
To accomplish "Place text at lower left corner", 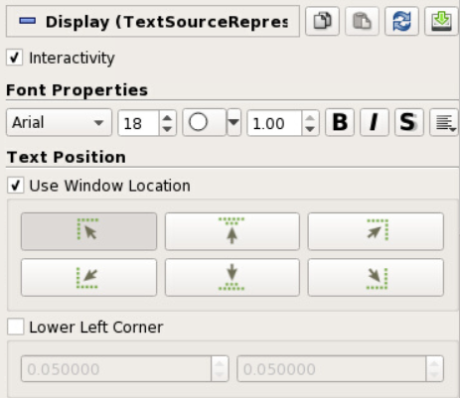I will [88, 277].
